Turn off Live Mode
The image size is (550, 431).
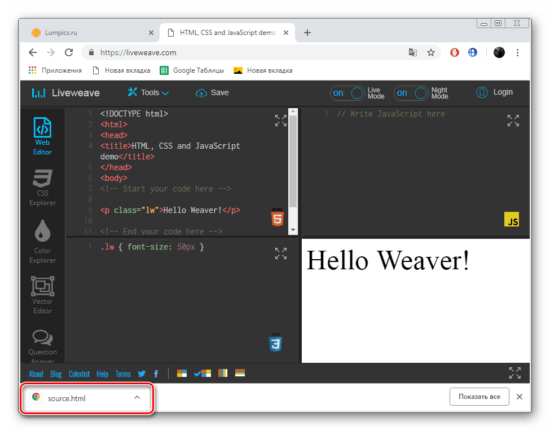(347, 94)
